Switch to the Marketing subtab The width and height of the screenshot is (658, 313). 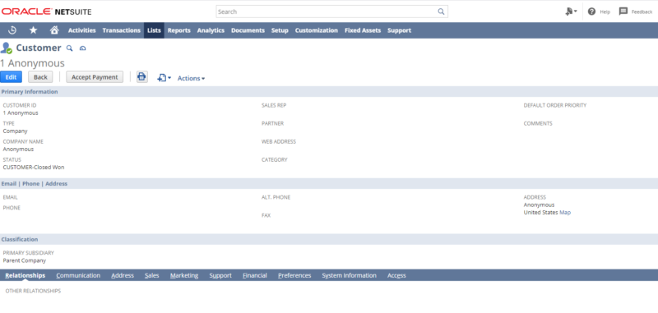[x=184, y=275]
